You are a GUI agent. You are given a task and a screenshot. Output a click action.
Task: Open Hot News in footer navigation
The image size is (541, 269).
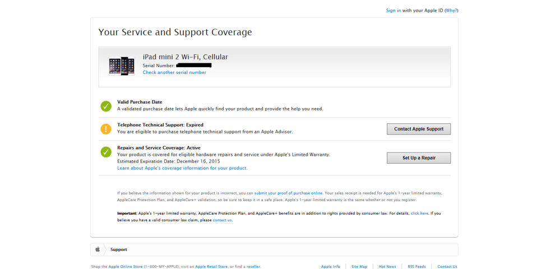[x=387, y=267]
